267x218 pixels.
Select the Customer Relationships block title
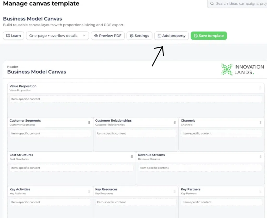tap(113, 121)
